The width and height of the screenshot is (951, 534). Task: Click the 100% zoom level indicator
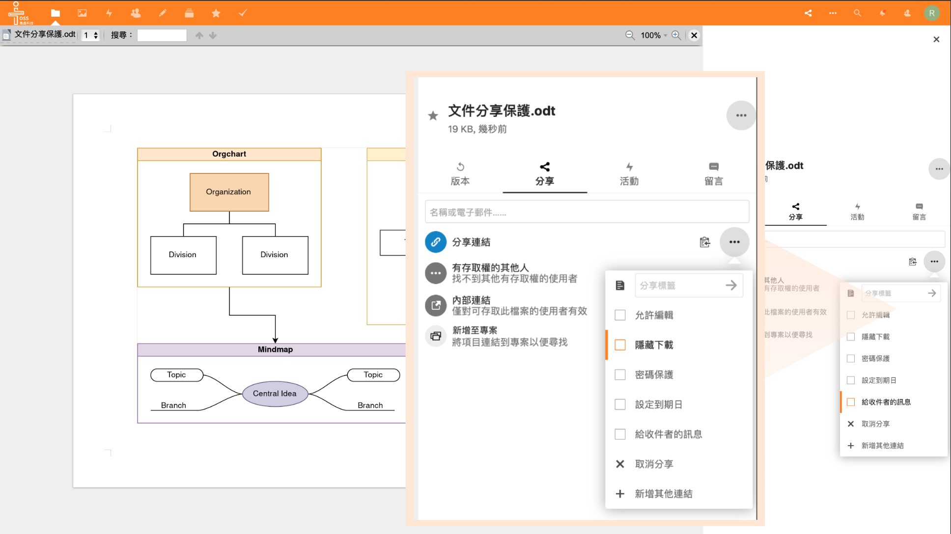tap(652, 35)
